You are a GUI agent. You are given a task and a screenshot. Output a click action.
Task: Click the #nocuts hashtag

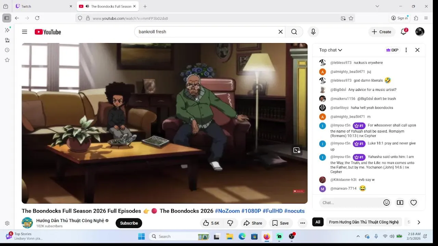294,211
